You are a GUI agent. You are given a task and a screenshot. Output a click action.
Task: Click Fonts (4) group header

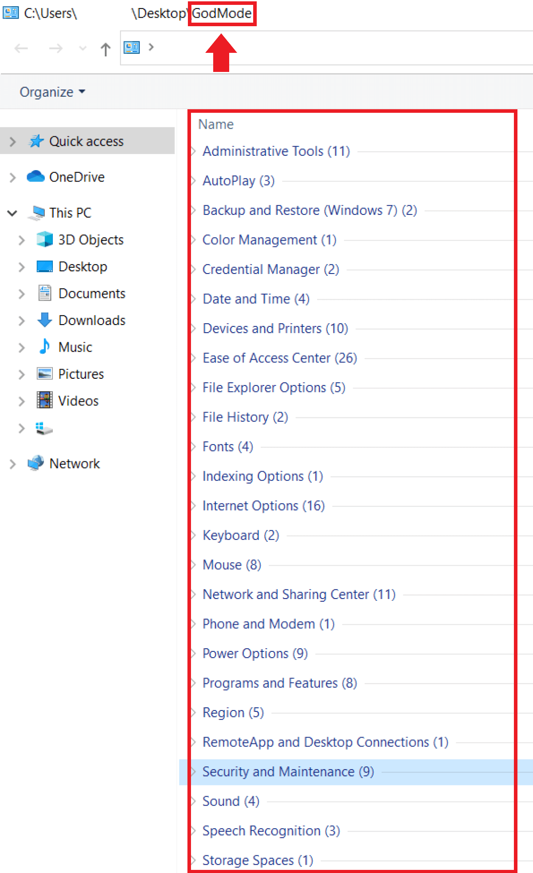click(228, 447)
